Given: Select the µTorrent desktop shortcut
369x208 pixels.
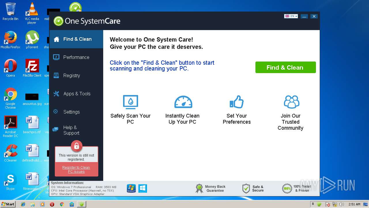Looking at the screenshot, I should tap(32, 40).
